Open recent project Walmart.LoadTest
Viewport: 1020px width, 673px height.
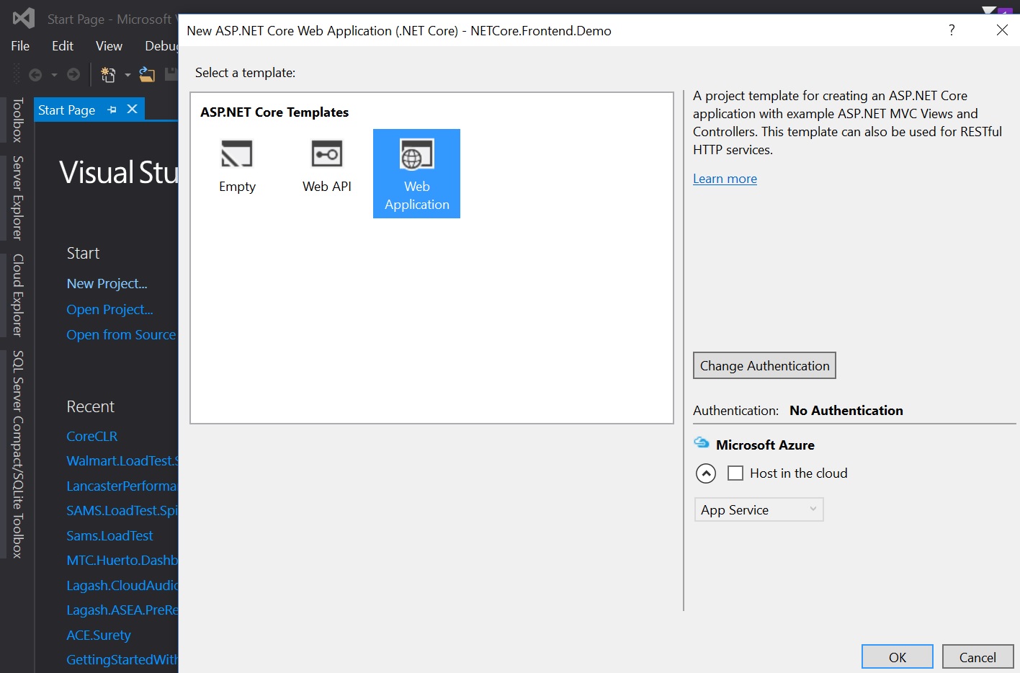tap(122, 460)
